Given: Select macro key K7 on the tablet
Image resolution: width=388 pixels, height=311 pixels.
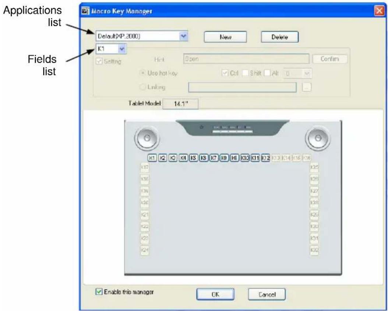Looking at the screenshot, I should [x=214, y=158].
